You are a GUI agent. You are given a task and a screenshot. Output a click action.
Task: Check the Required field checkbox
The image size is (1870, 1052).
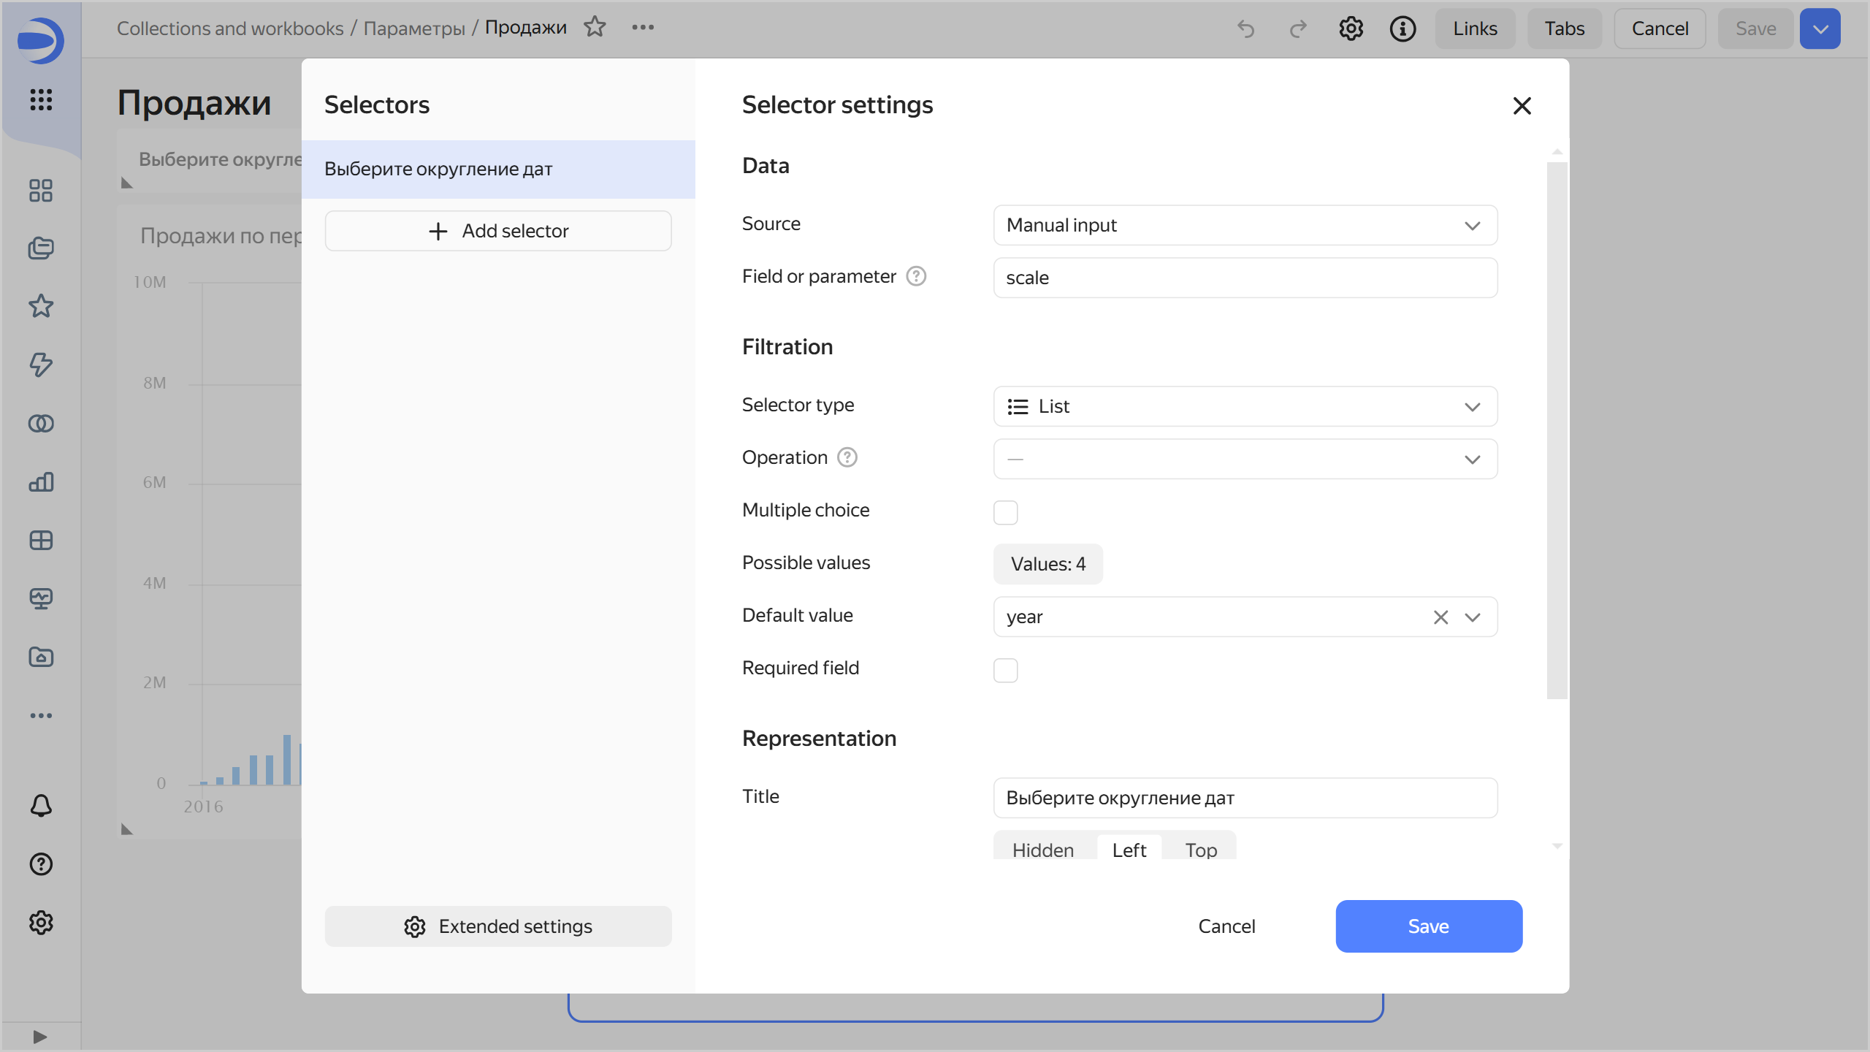click(1005, 670)
